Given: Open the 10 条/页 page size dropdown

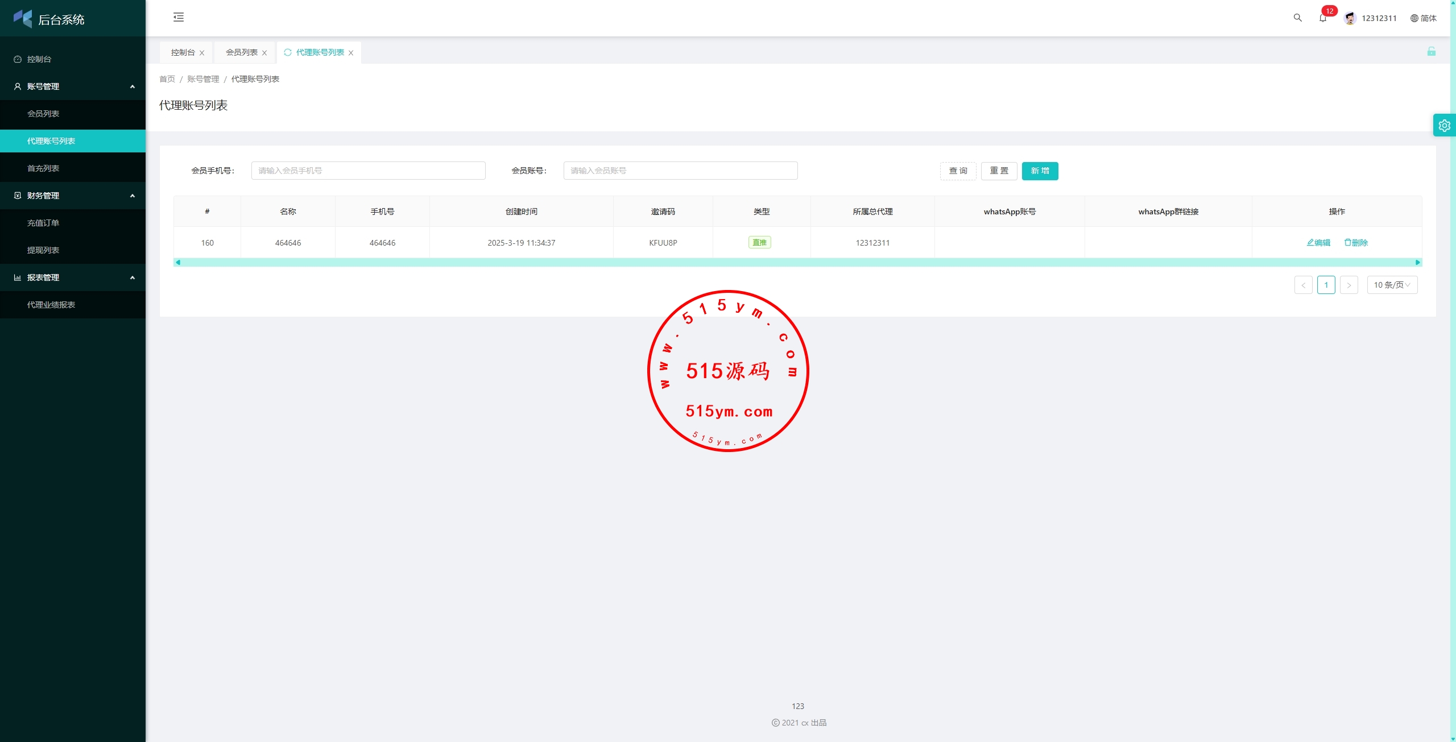Looking at the screenshot, I should coord(1392,285).
